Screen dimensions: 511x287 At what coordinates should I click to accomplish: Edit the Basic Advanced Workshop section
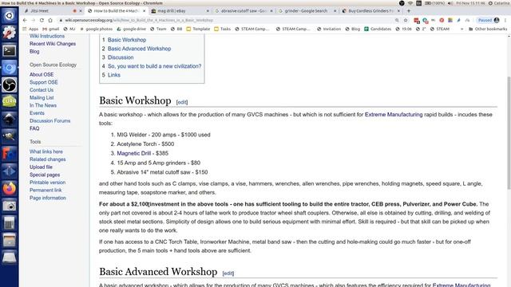[x=228, y=273]
